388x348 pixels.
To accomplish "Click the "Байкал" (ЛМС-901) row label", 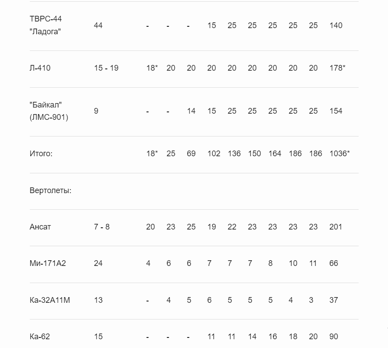I will pyautogui.click(x=49, y=111).
